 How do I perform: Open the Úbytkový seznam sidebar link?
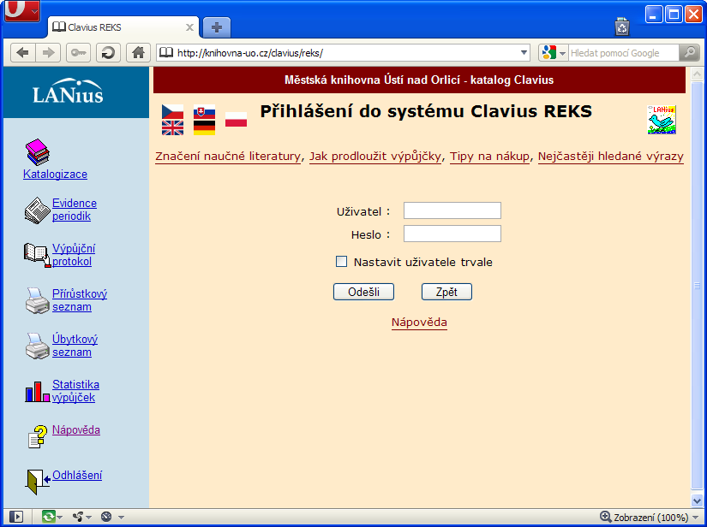[x=75, y=346]
